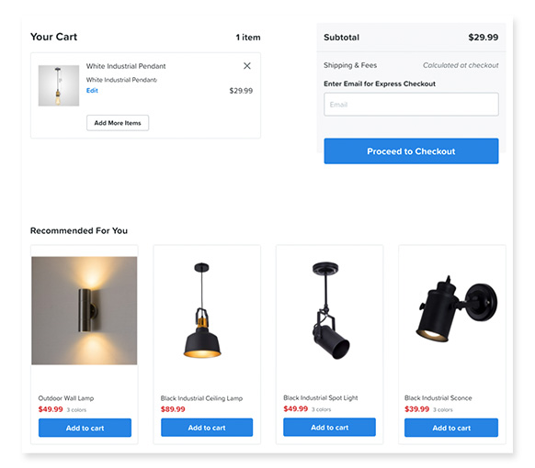535x468 pixels.
Task: Open the Black Industrial Sconce image
Action: click(x=457, y=308)
